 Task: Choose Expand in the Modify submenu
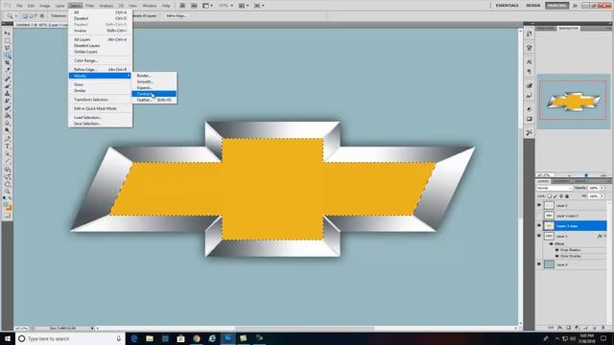click(x=153, y=87)
